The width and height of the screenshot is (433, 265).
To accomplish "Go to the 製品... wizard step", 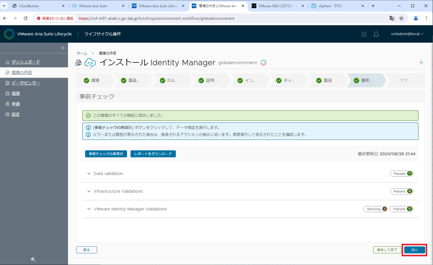I will tap(133, 80).
